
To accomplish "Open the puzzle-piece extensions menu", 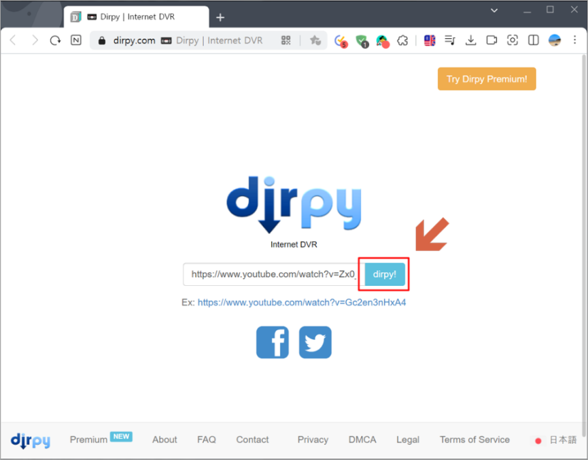I will point(402,40).
